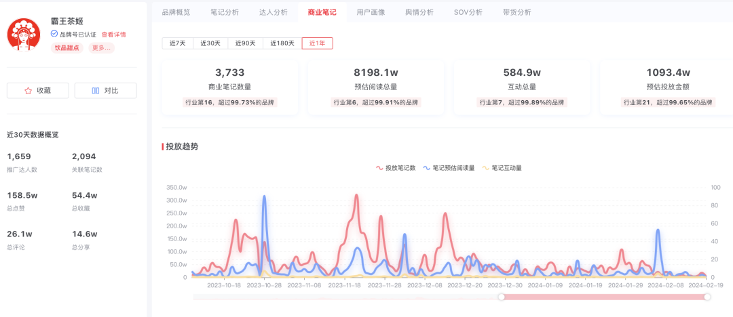Click the 14.6w 总分享 value
733x317 pixels.
(x=84, y=234)
